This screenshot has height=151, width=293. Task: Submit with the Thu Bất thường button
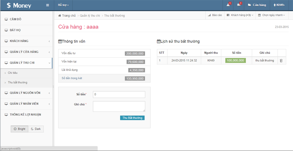click(132, 118)
